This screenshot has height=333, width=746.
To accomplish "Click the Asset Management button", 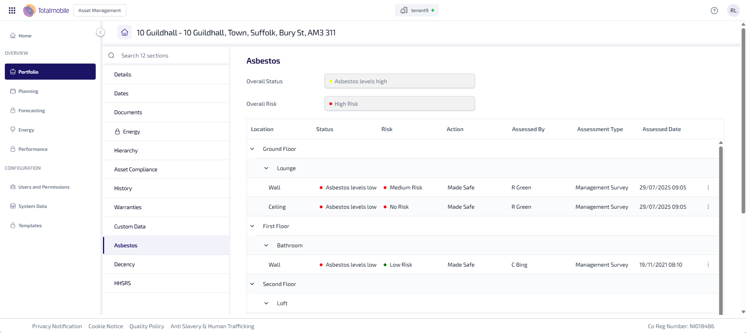I will click(x=100, y=10).
